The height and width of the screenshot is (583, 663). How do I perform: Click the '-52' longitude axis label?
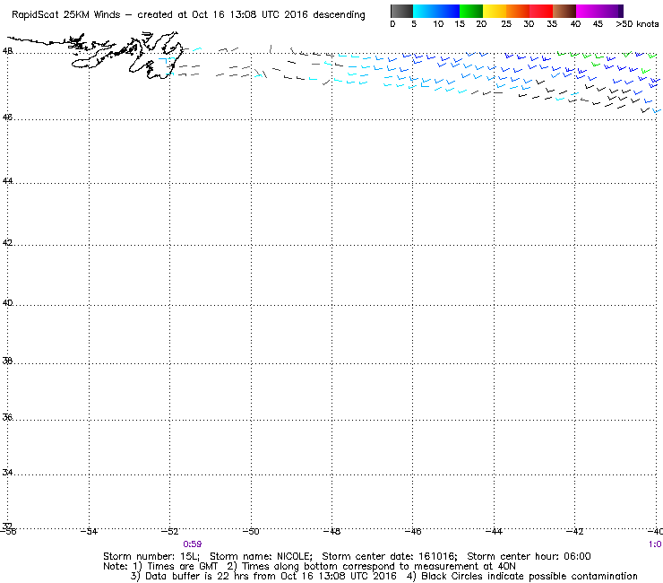170,532
